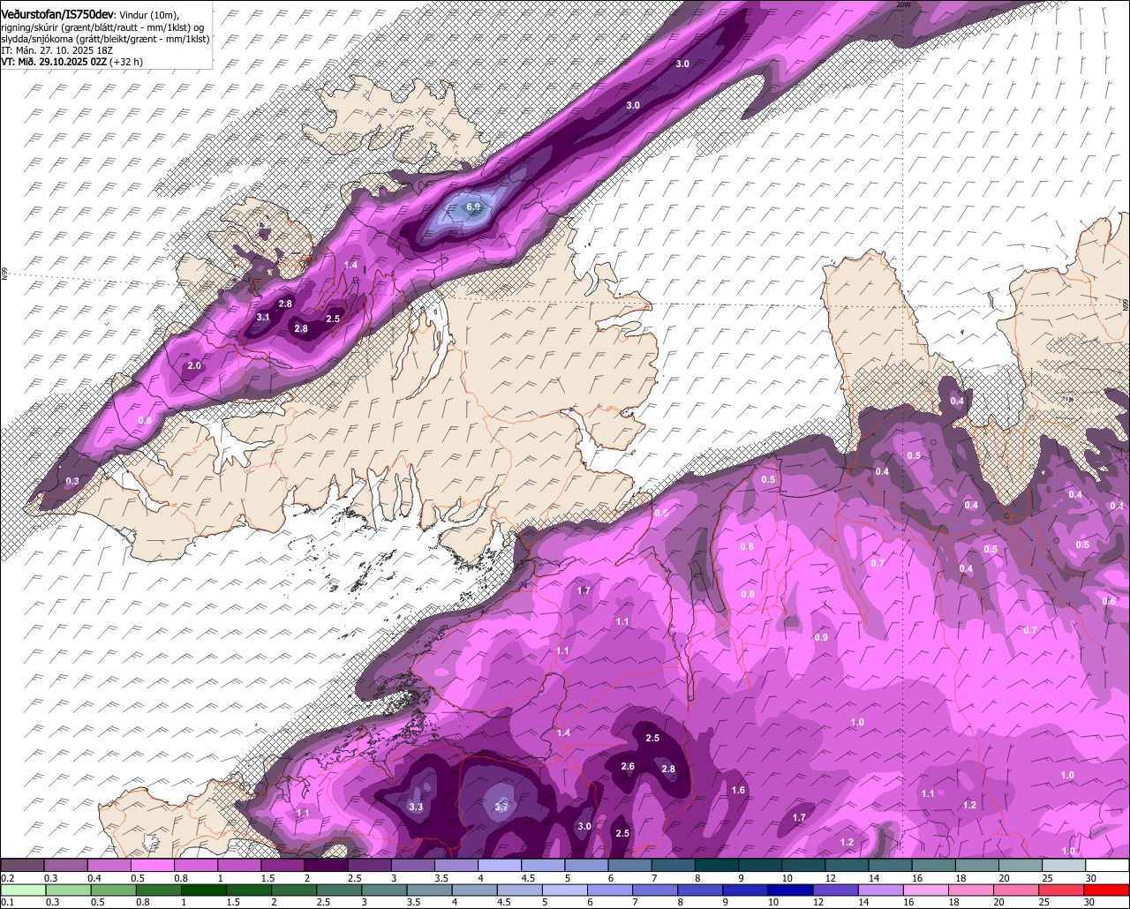Click the 3.1 value label in the purple band
The height and width of the screenshot is (909, 1130).
[x=263, y=317]
